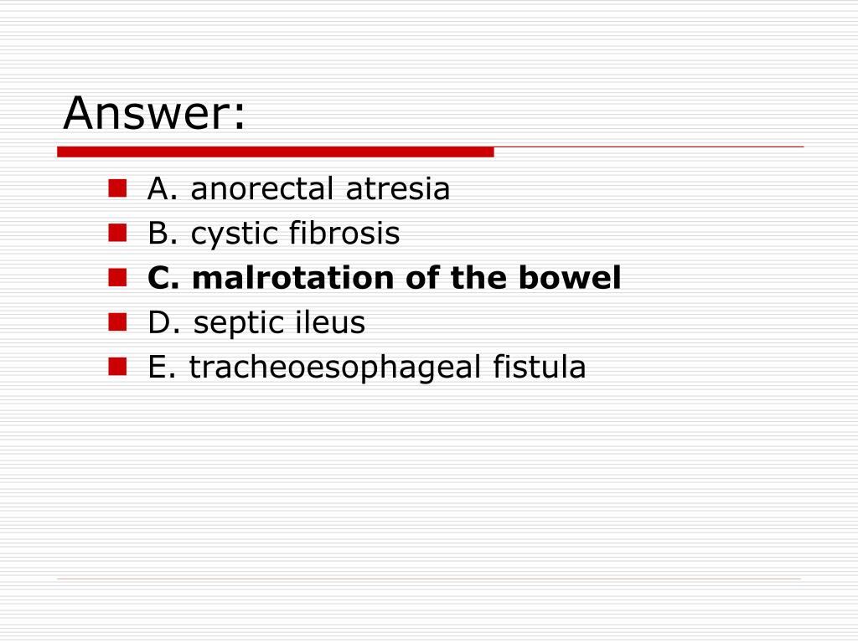The width and height of the screenshot is (858, 643).
Task: Click the red bullet beside septic ileus
Action: 117,322
